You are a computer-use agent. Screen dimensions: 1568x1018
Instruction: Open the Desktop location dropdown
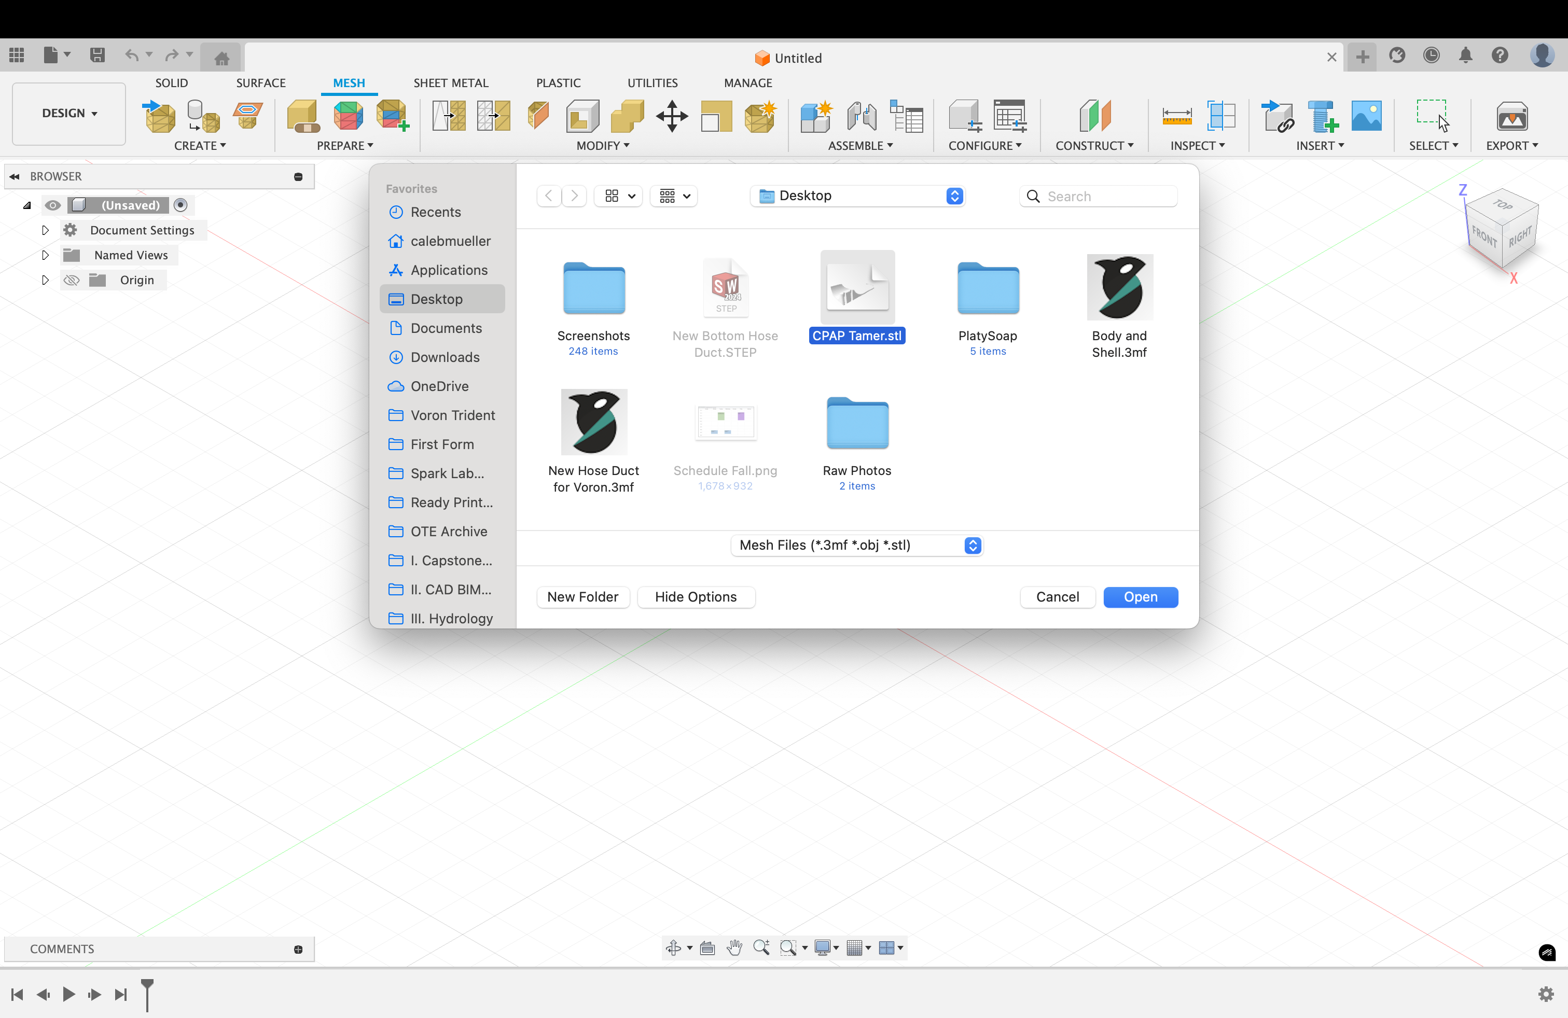pos(856,196)
